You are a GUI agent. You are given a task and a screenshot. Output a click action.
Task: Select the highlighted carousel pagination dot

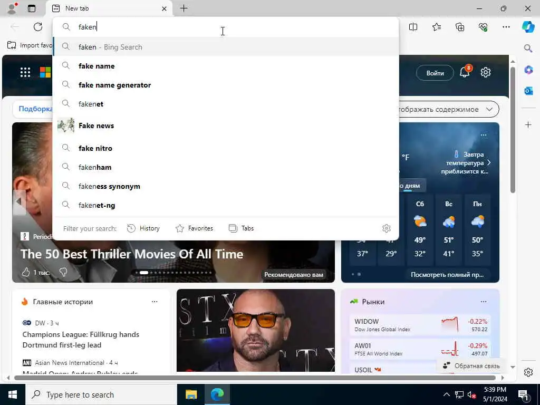pos(144,273)
